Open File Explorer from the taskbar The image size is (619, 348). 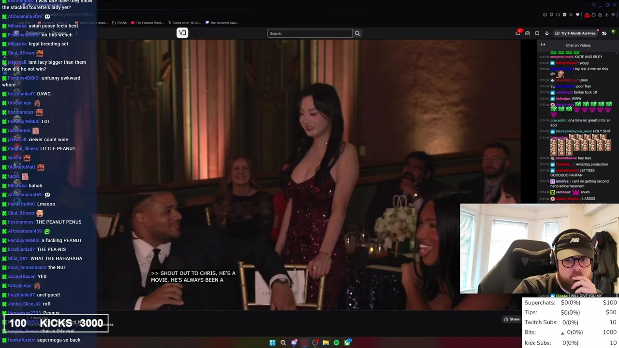326,343
